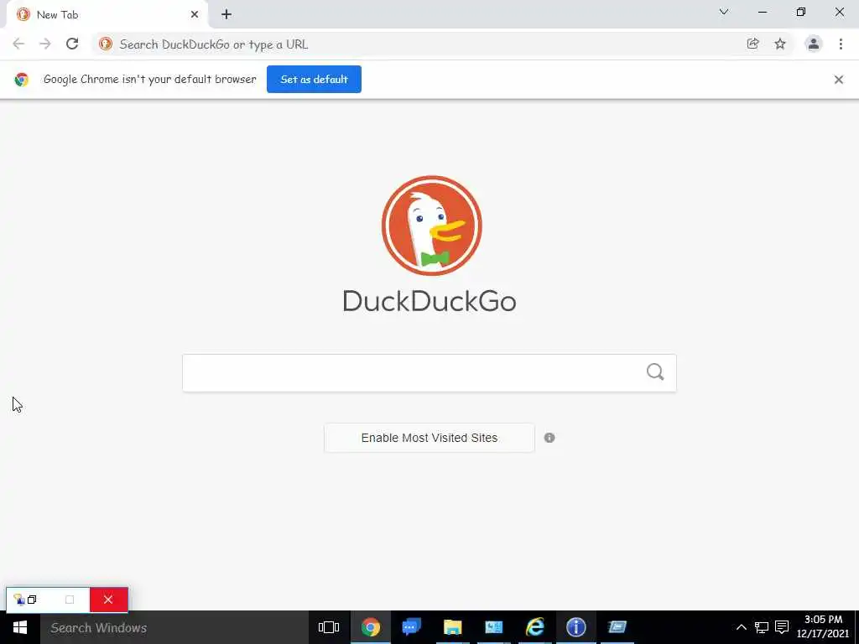Click the taskbar clock showing 3:05 PM

(823, 627)
